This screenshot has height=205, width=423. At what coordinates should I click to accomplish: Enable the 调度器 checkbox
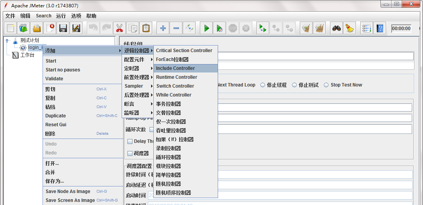(x=130, y=153)
